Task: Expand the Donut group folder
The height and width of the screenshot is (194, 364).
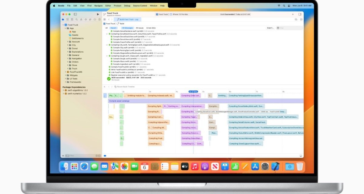Action: (67, 48)
